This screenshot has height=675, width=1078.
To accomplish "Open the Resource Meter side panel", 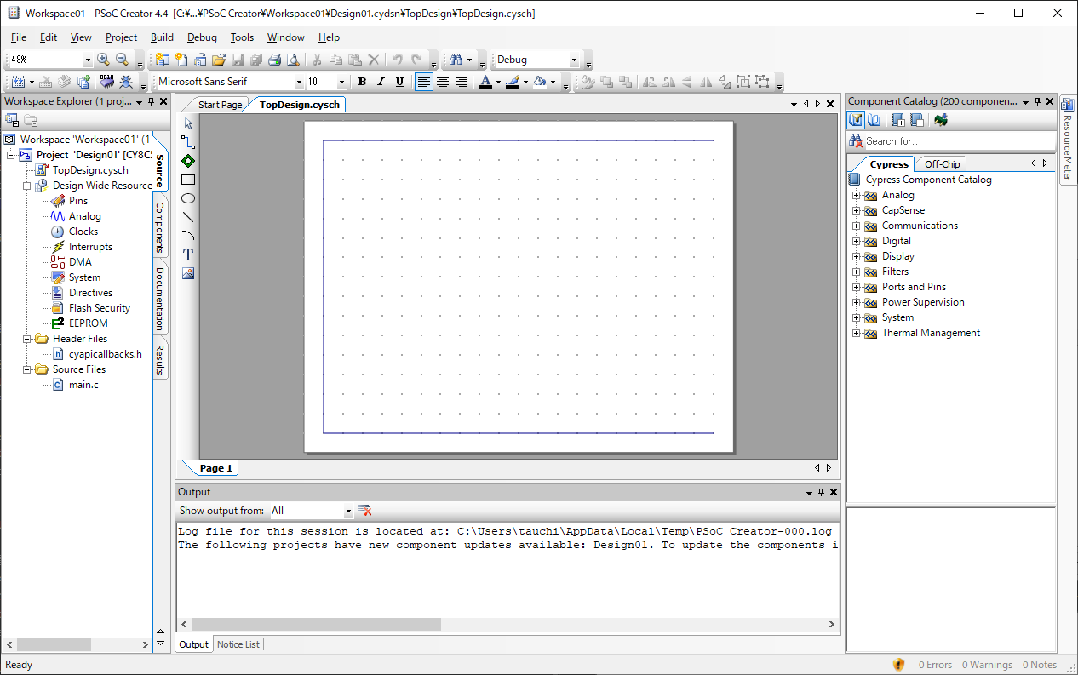I will click(1068, 140).
